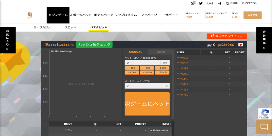The width and height of the screenshot is (272, 136).
Task: Open the サポート menu
Action: pyautogui.click(x=172, y=15)
